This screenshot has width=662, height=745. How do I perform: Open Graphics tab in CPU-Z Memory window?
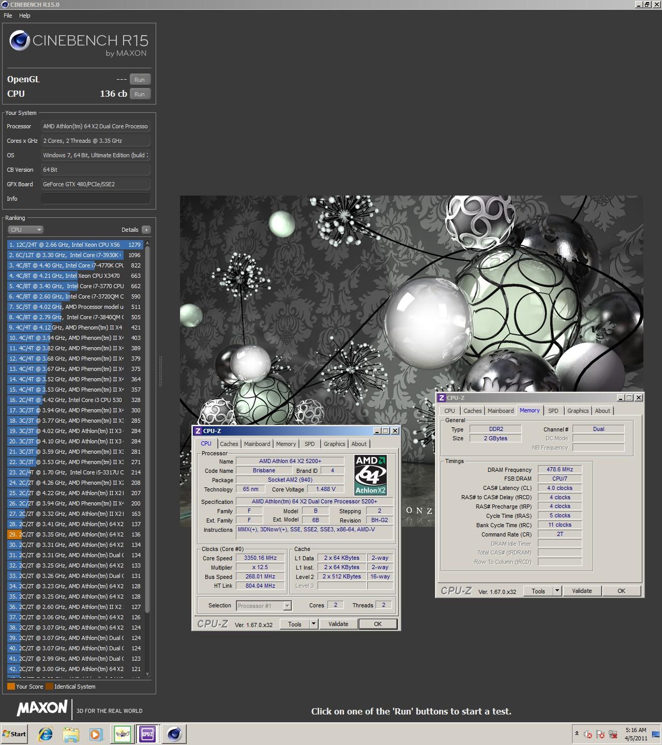(x=578, y=411)
